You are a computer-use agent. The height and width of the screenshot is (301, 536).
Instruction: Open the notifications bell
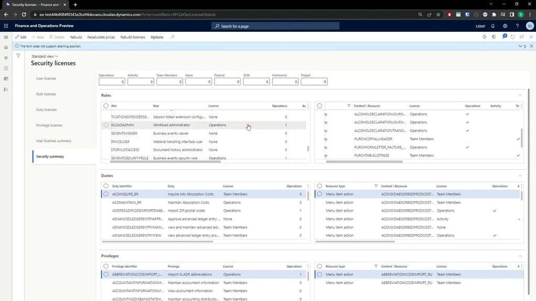(493, 26)
